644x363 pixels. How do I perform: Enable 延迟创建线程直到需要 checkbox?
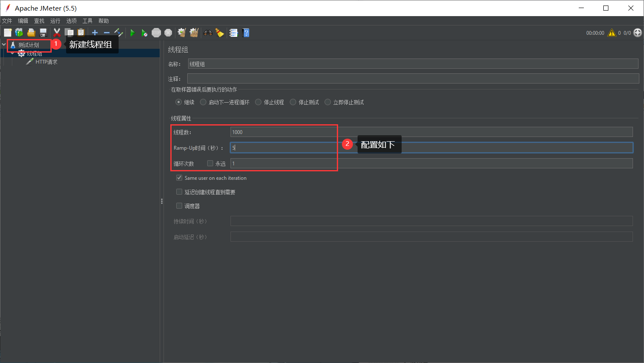click(x=179, y=192)
